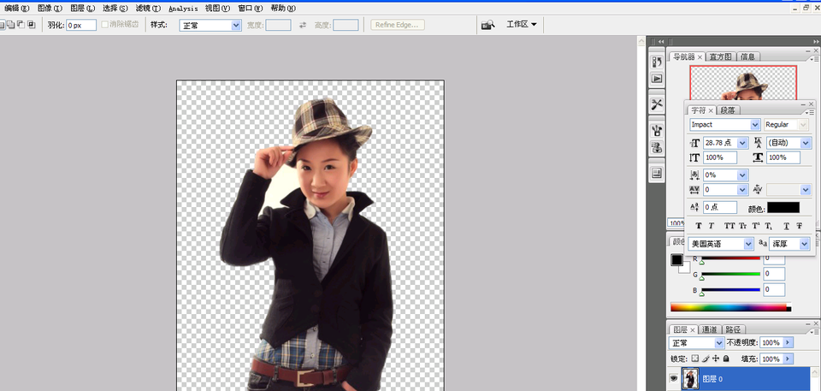
Task: Toggle Small Caps text style
Action: point(742,226)
